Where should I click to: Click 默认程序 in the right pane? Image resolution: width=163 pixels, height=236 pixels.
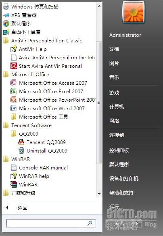tap(119, 164)
